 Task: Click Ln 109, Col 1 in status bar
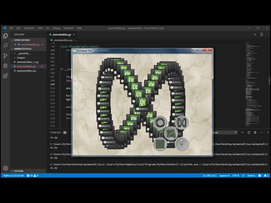pyautogui.click(x=210, y=176)
